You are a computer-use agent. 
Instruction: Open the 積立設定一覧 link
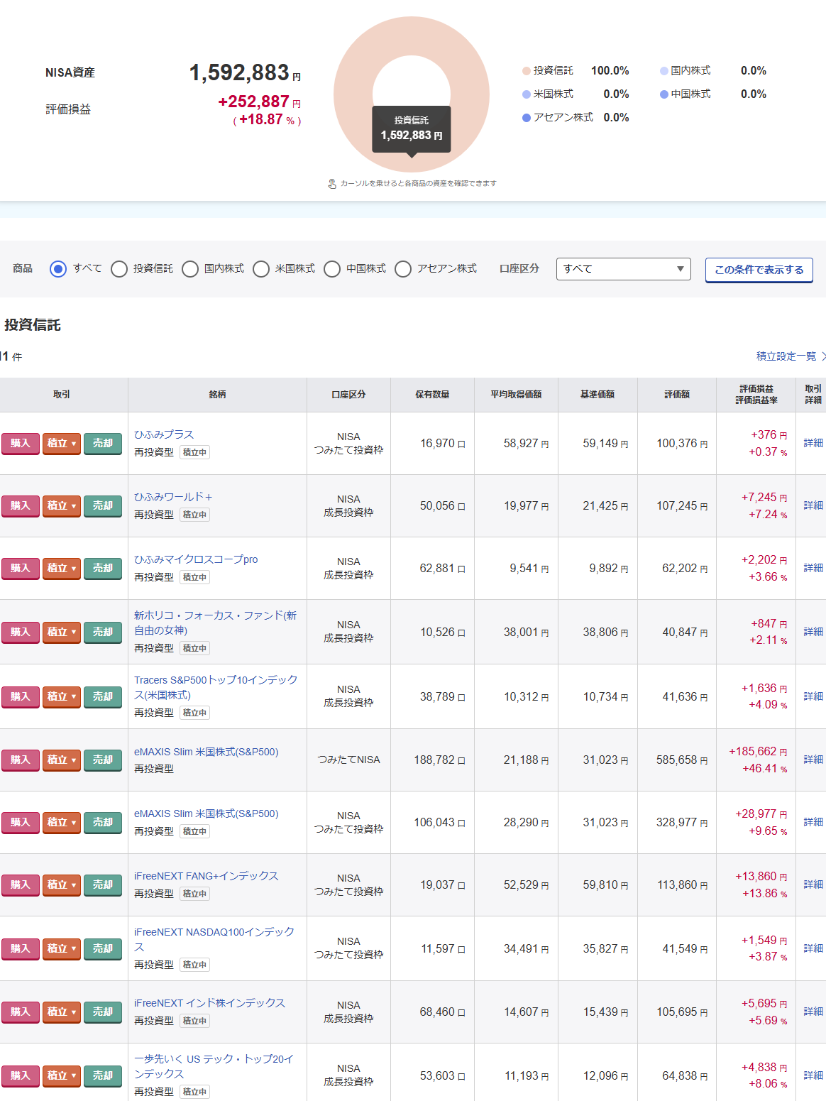tap(786, 356)
